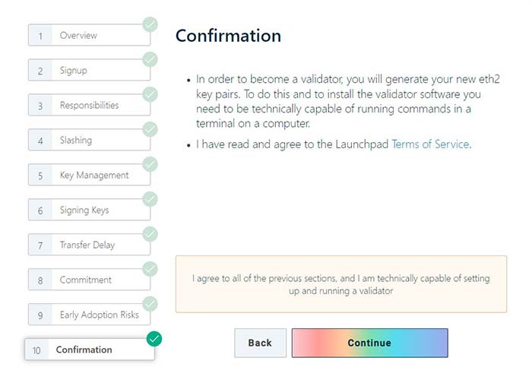
Task: Select the Slashing step
Action: (89, 141)
